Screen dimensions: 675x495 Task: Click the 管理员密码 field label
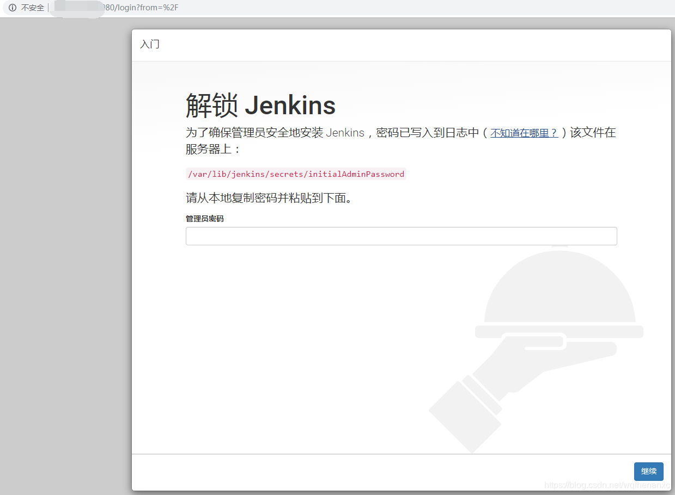point(205,219)
